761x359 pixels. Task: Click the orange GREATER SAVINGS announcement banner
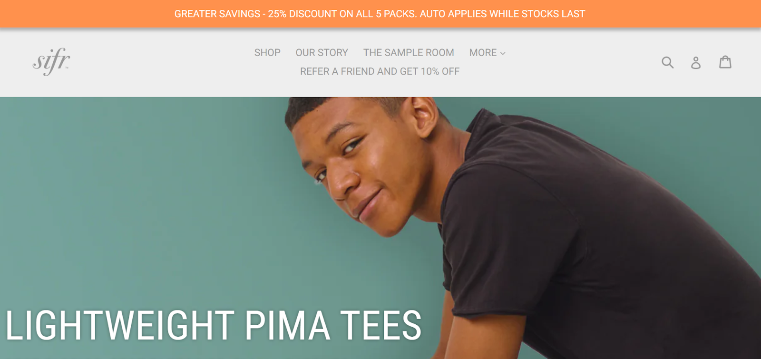pyautogui.click(x=380, y=14)
